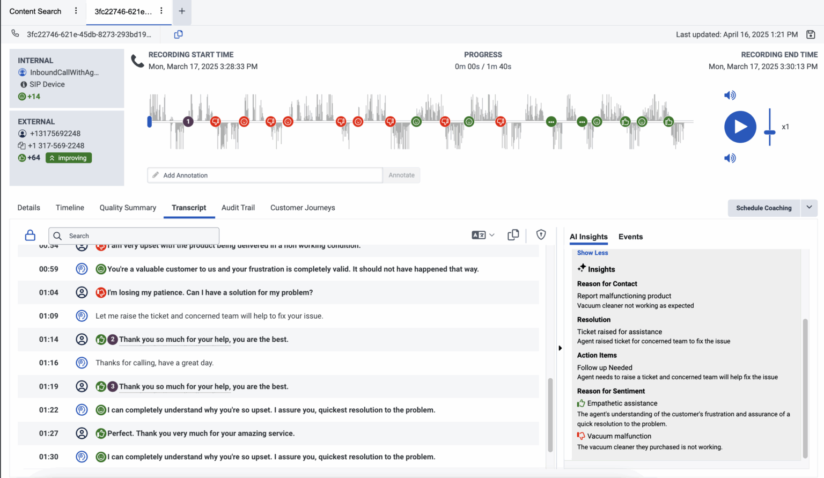Mute the bottom speaker volume control
824x478 pixels.
tap(730, 158)
